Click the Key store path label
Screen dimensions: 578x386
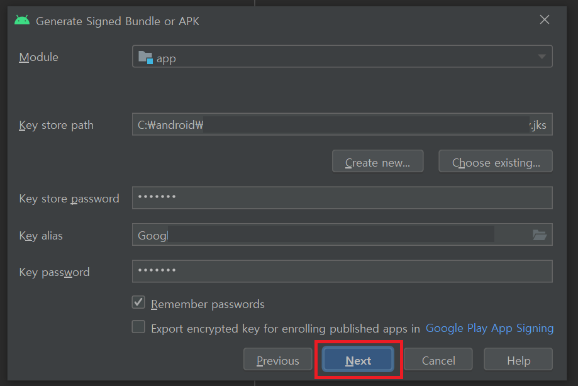[x=56, y=125]
